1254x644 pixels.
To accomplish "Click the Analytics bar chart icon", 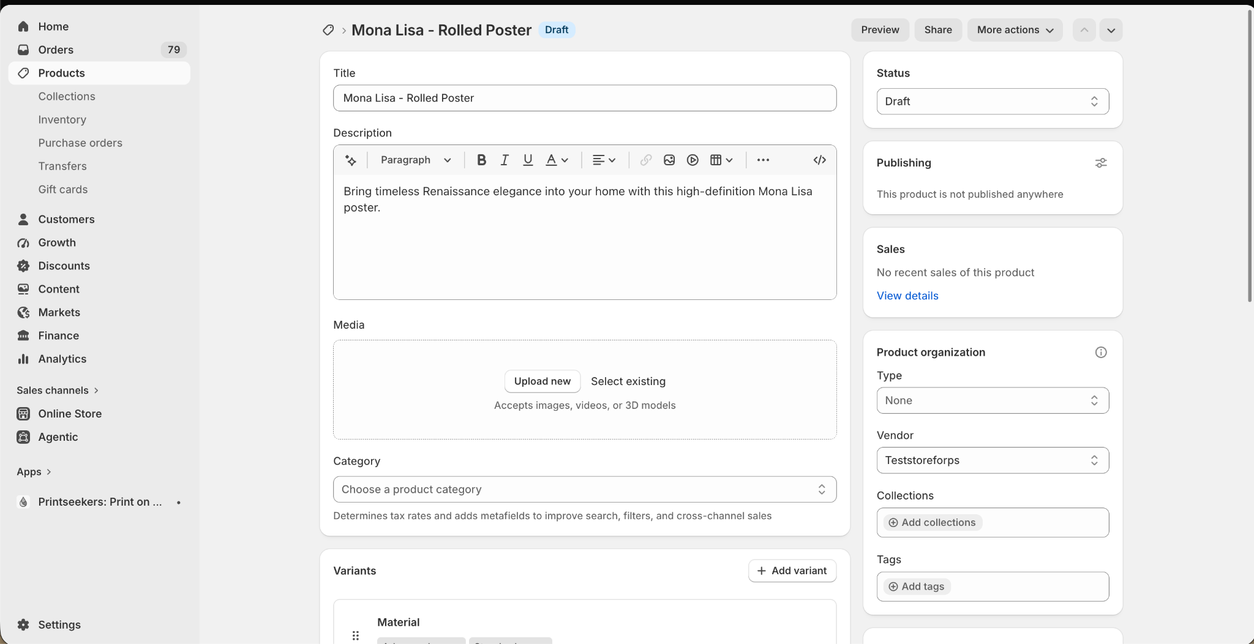I will [x=23, y=359].
